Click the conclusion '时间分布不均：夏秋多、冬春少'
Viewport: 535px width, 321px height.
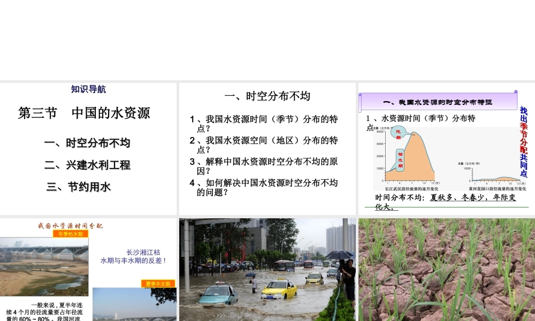click(x=445, y=202)
